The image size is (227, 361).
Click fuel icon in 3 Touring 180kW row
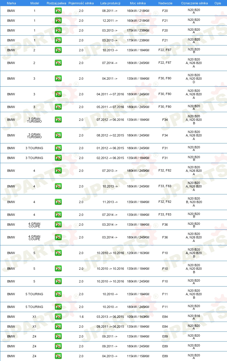(58, 148)
